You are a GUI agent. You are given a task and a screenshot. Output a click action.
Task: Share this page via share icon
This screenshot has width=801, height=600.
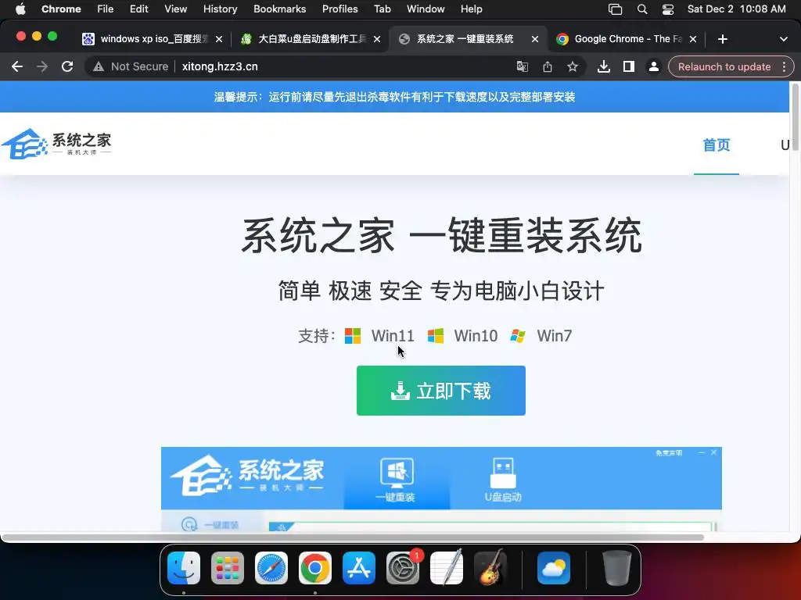[x=547, y=67]
